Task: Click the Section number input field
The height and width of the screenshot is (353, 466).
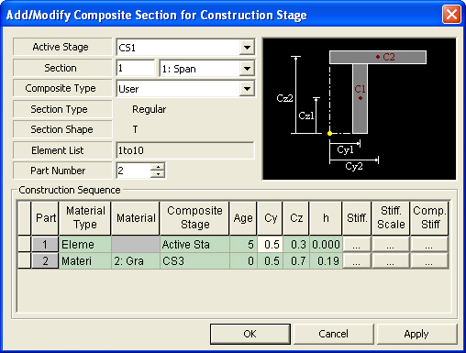Action: tap(136, 68)
